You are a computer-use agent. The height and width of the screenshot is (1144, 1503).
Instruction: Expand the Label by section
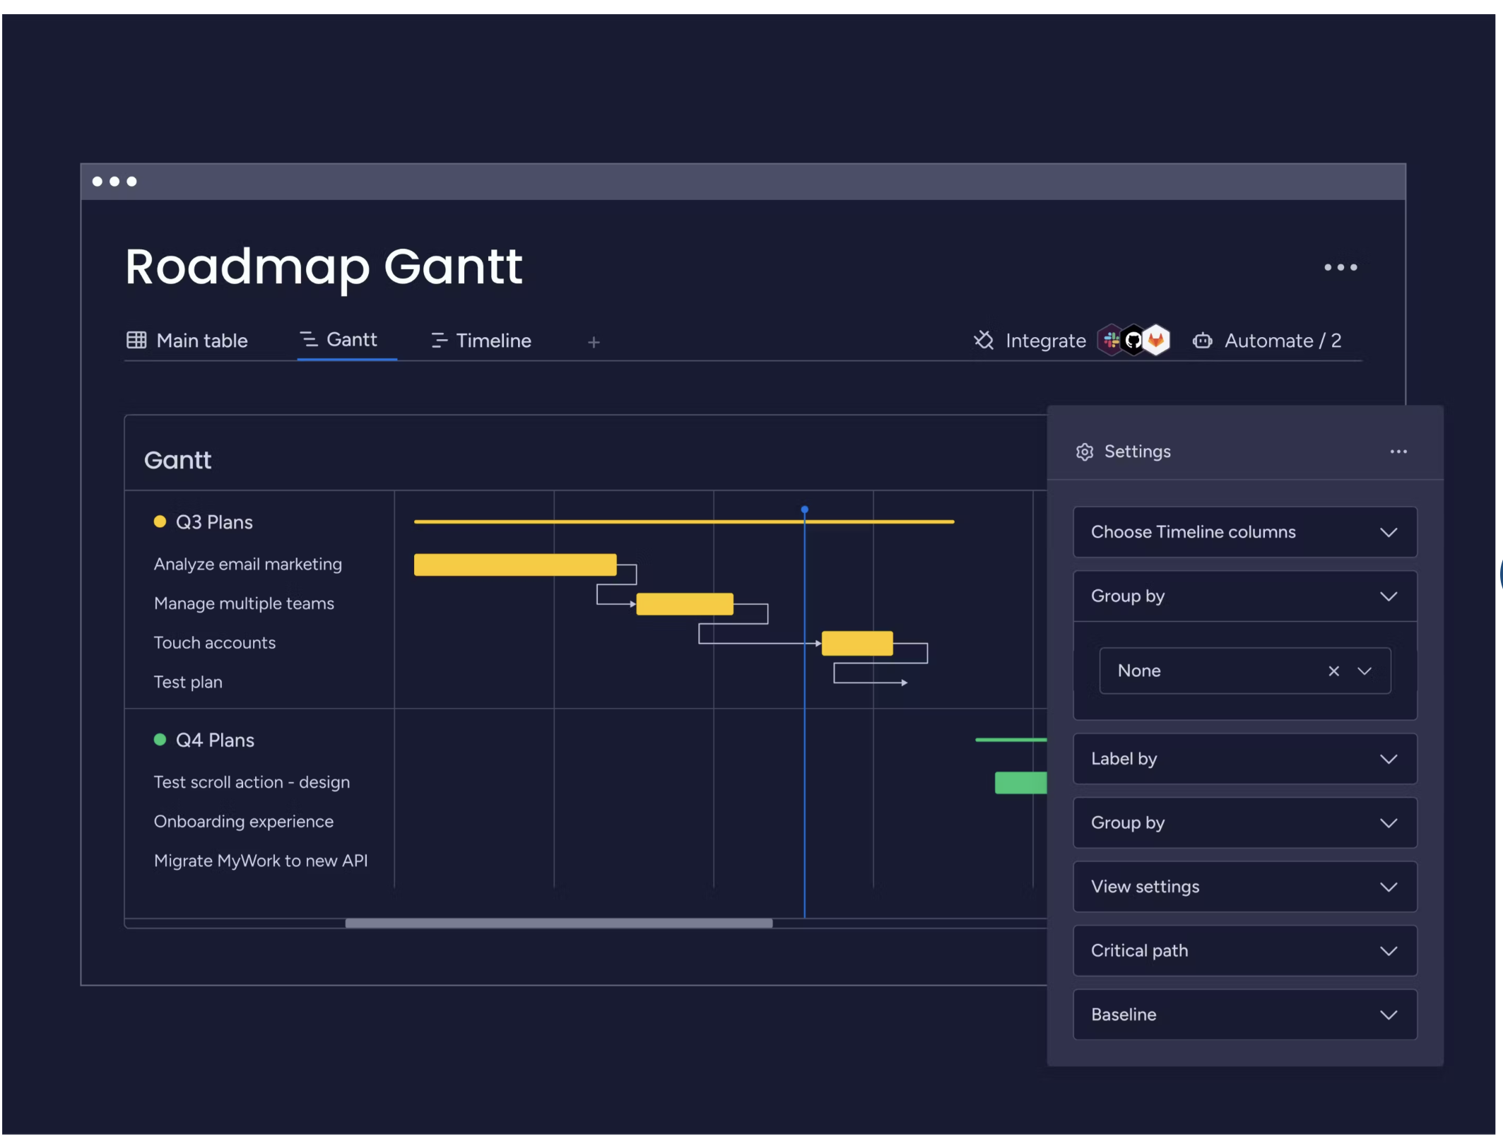pyautogui.click(x=1245, y=760)
